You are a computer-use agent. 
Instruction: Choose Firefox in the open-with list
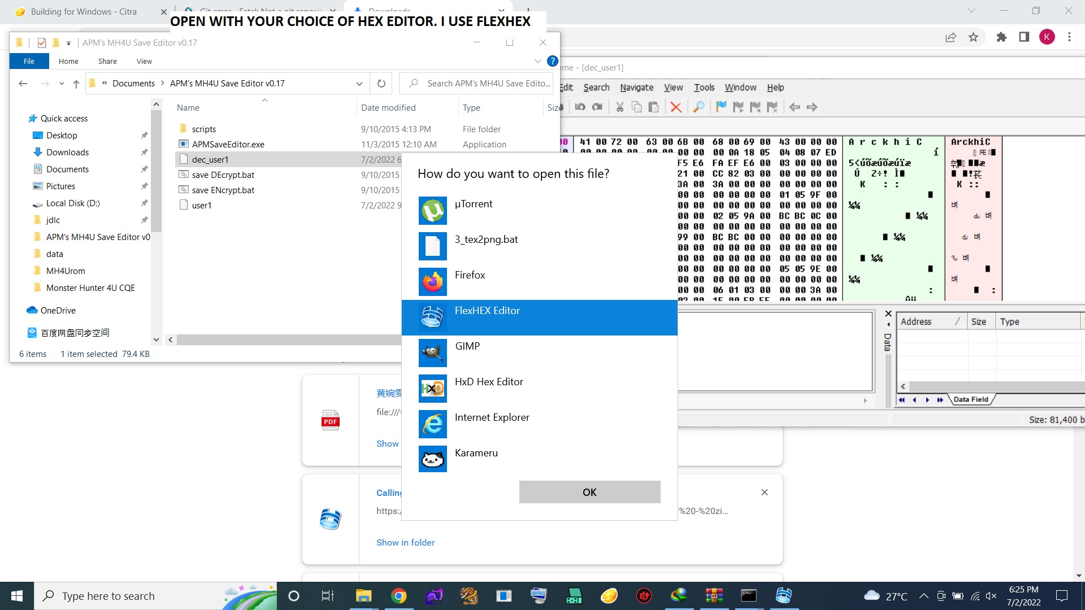pos(540,282)
